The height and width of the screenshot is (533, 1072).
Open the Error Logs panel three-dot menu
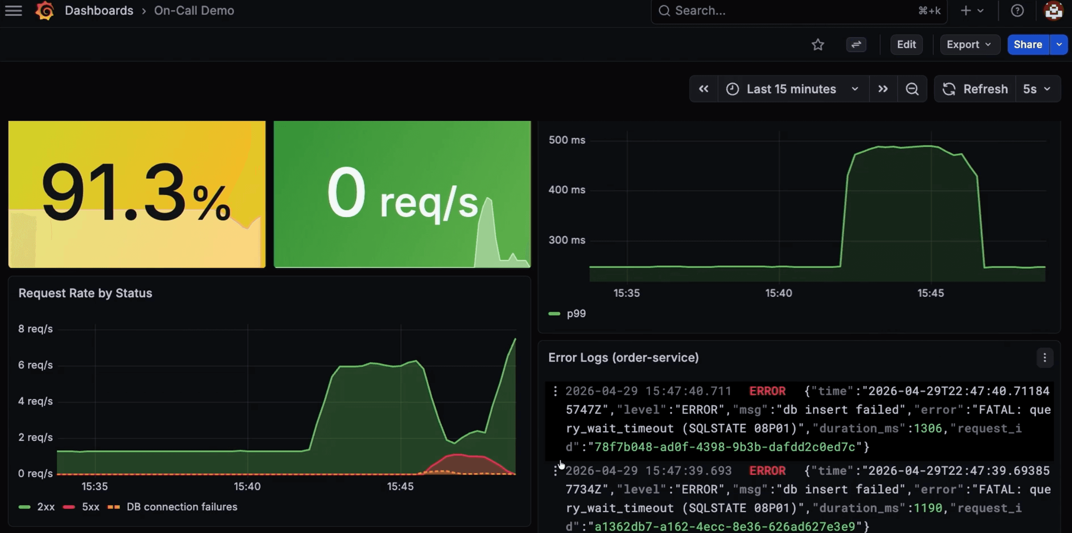pos(1045,357)
